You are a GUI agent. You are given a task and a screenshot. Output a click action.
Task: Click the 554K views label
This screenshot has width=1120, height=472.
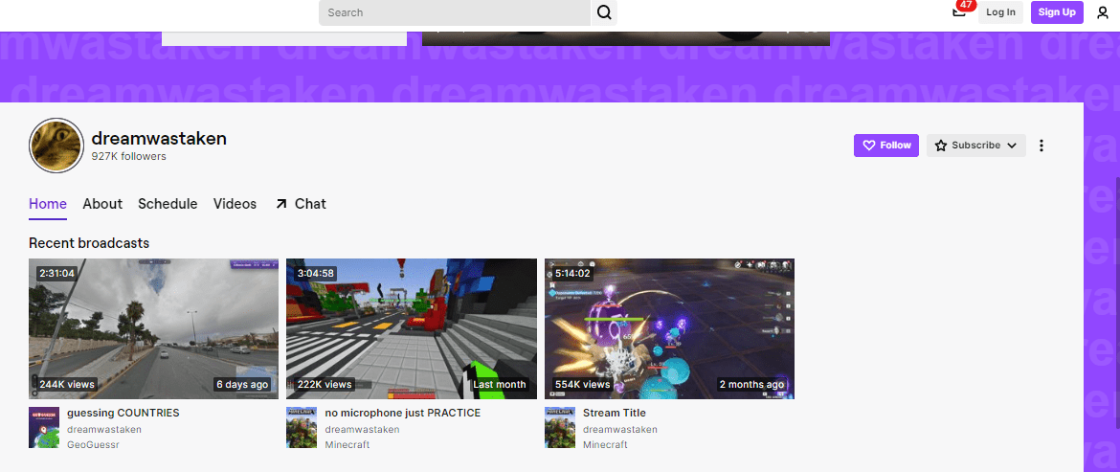point(582,384)
